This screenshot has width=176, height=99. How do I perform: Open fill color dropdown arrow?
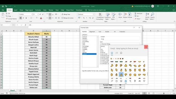38,18
